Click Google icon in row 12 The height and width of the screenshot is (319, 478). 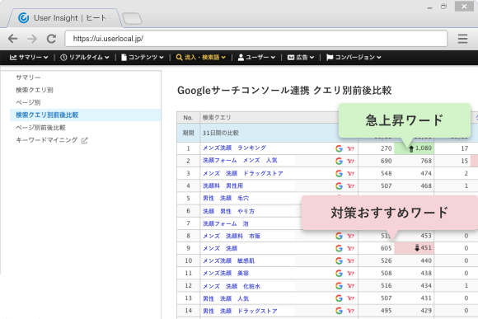(x=339, y=286)
